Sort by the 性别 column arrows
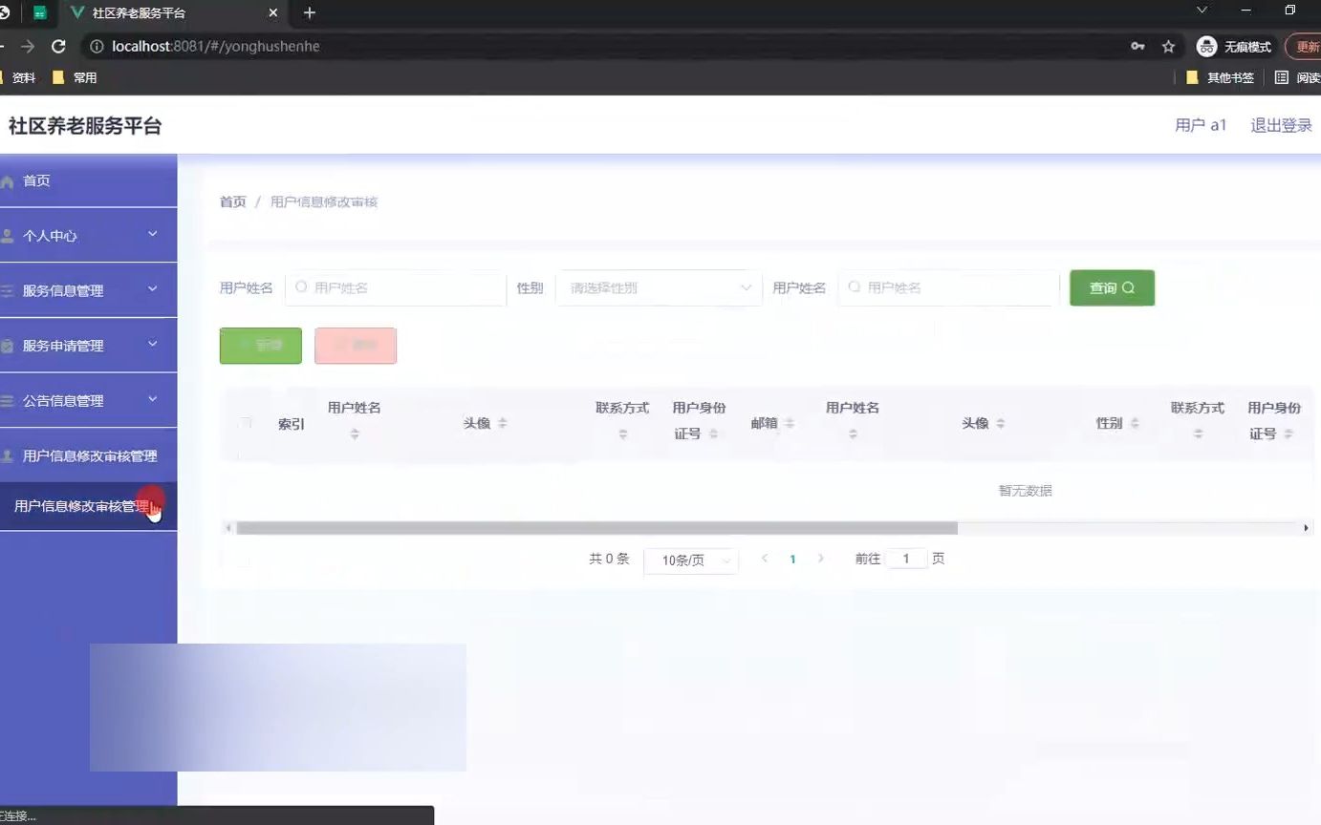This screenshot has width=1321, height=825. click(x=1135, y=423)
